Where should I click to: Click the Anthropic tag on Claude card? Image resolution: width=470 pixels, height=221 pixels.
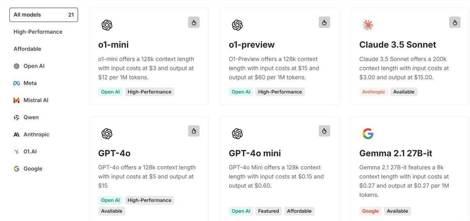click(374, 92)
